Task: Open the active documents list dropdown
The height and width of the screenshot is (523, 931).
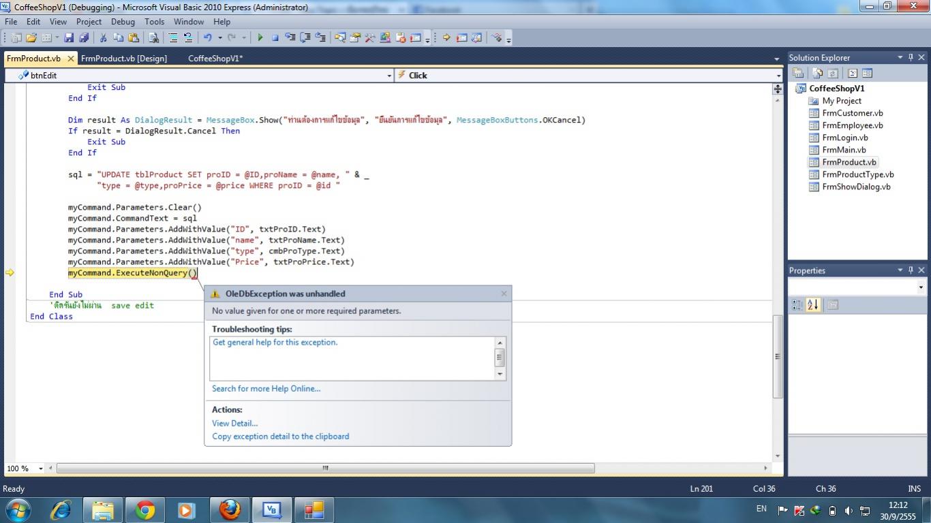Action: [776, 59]
